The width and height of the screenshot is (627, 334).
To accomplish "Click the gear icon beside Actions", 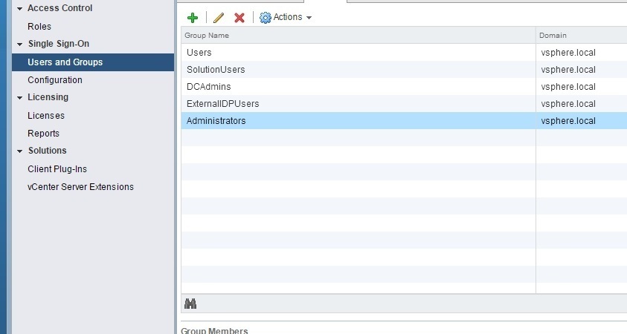I will pyautogui.click(x=265, y=18).
